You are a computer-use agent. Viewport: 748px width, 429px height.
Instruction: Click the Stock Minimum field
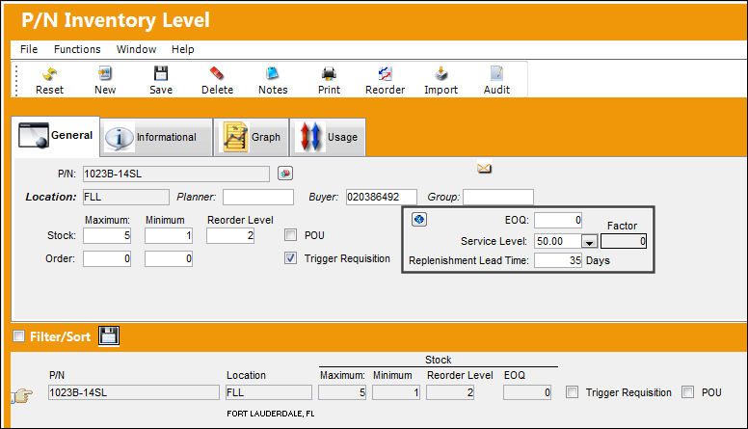click(169, 235)
